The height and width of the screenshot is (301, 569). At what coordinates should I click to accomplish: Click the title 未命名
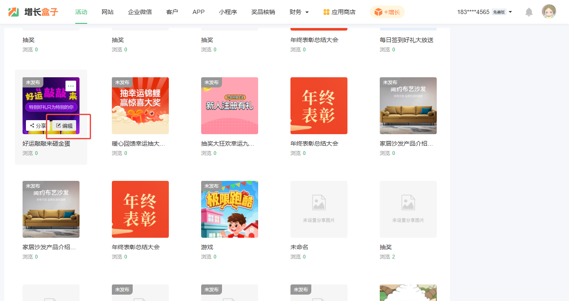pyautogui.click(x=299, y=247)
